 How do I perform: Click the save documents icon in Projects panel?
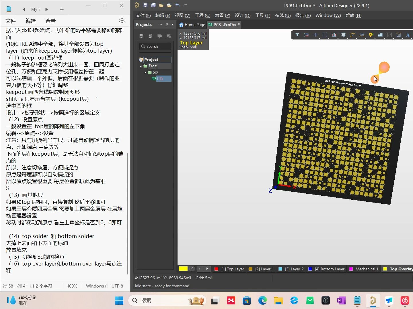[141, 36]
